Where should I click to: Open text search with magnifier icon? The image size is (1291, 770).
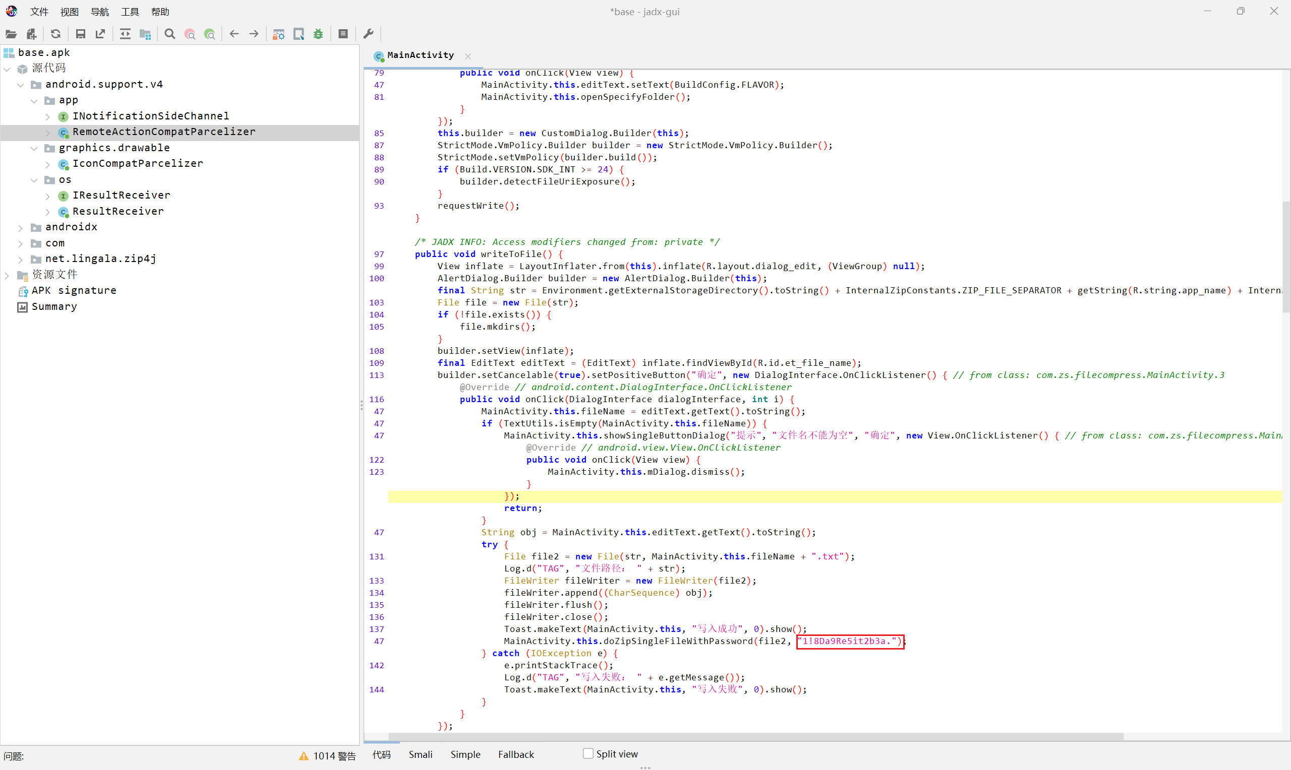click(x=170, y=34)
